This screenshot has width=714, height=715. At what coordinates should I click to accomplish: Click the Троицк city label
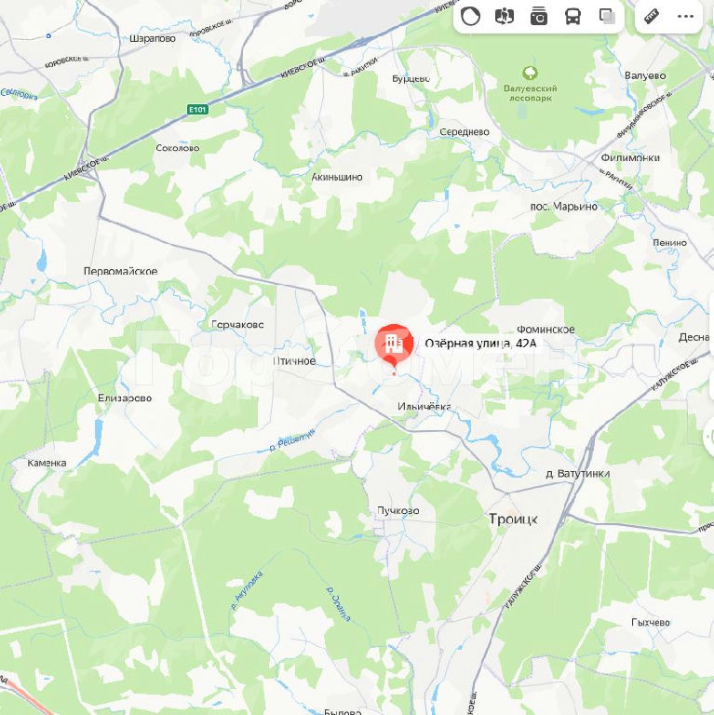click(x=513, y=519)
